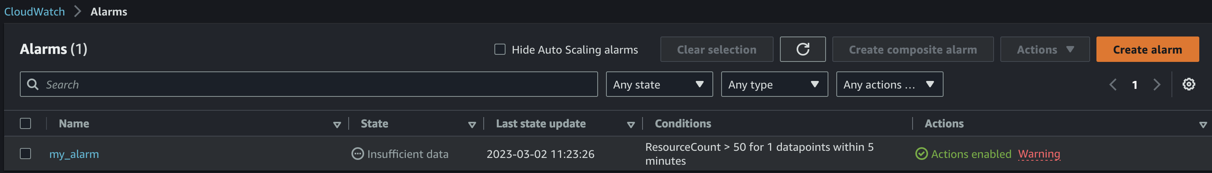This screenshot has width=1212, height=173.
Task: Expand the Any type filter dropdown
Action: pos(774,85)
